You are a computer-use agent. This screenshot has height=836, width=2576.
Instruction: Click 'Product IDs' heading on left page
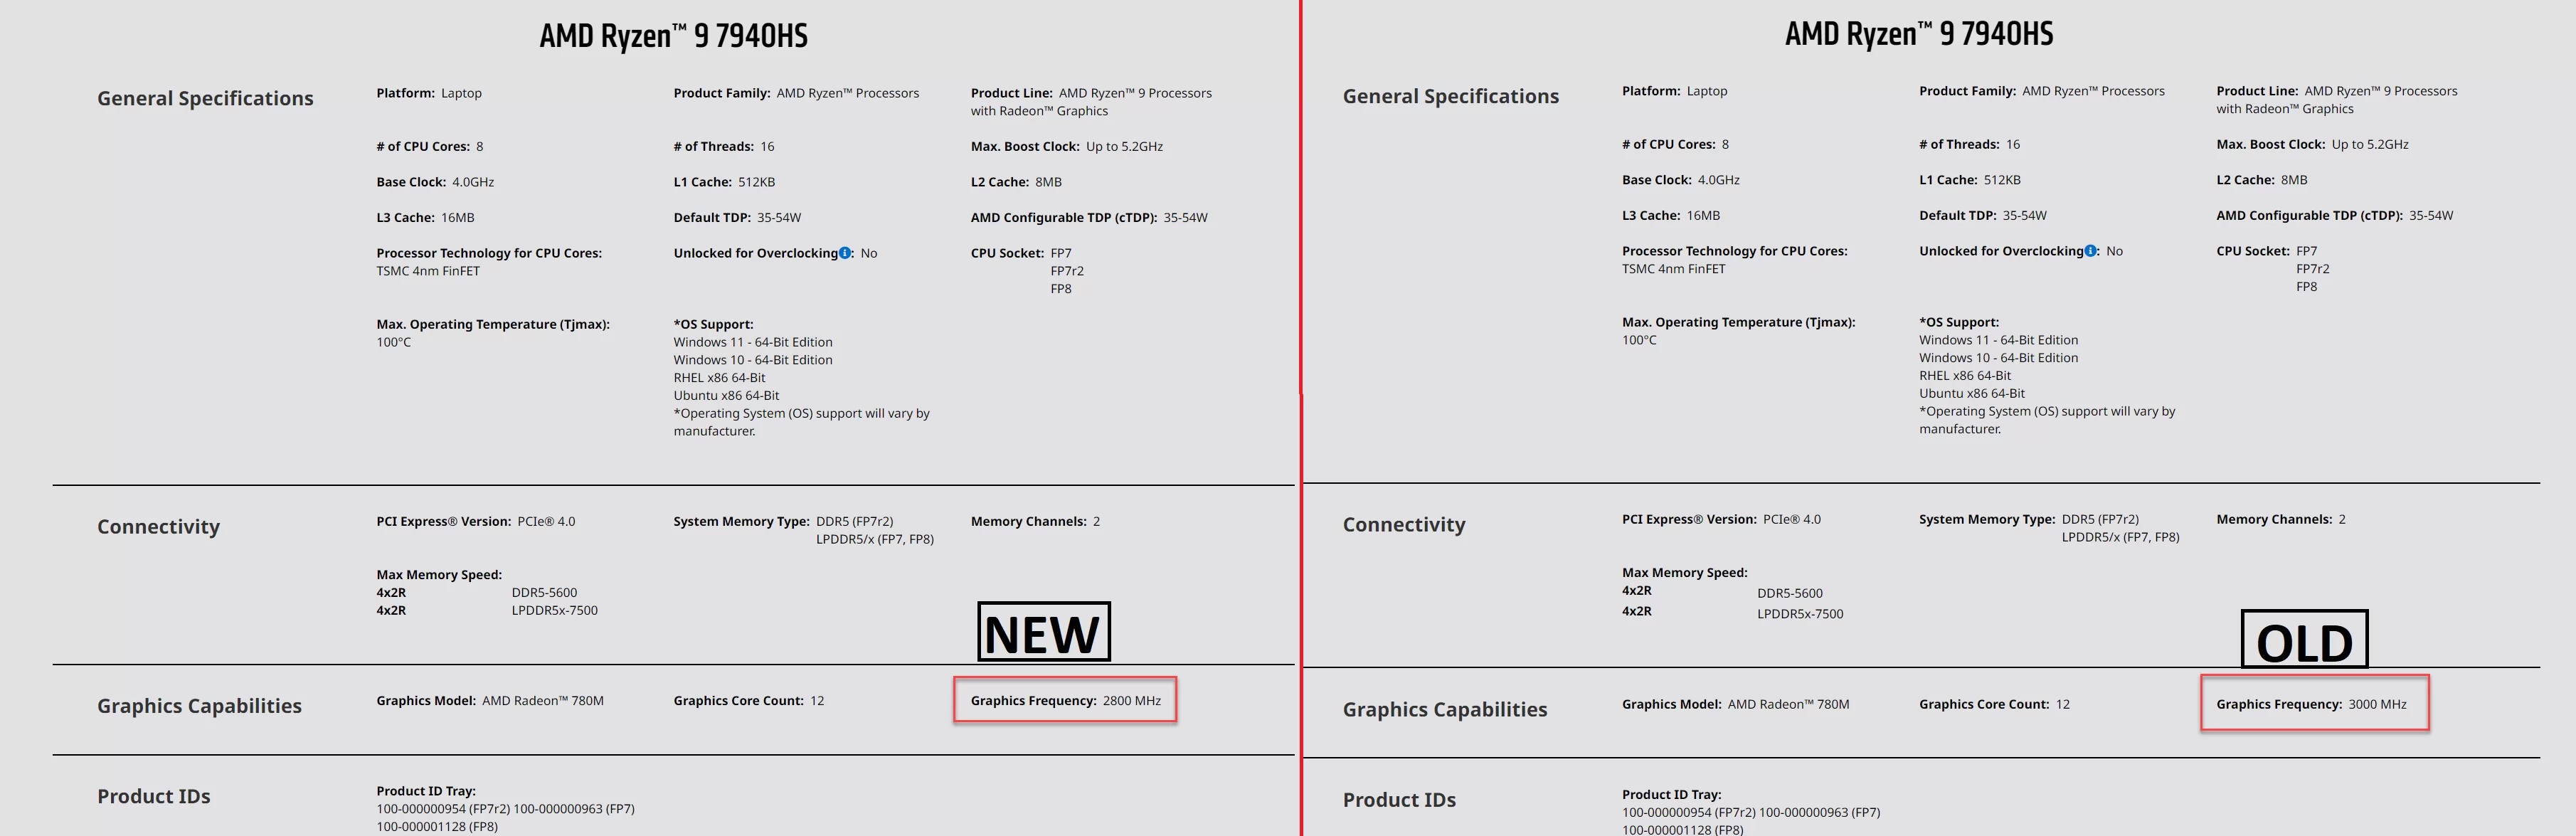point(153,797)
